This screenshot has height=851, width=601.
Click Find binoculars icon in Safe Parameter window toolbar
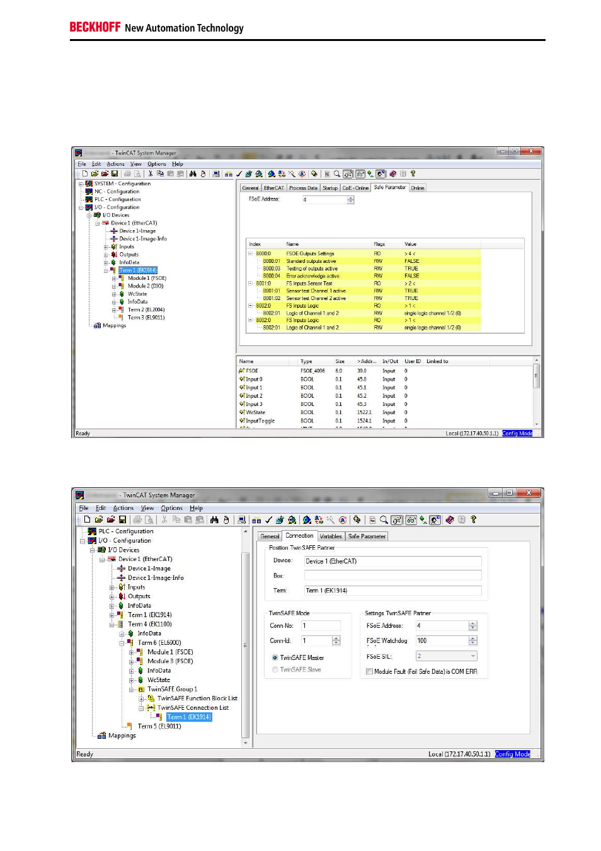(x=192, y=173)
